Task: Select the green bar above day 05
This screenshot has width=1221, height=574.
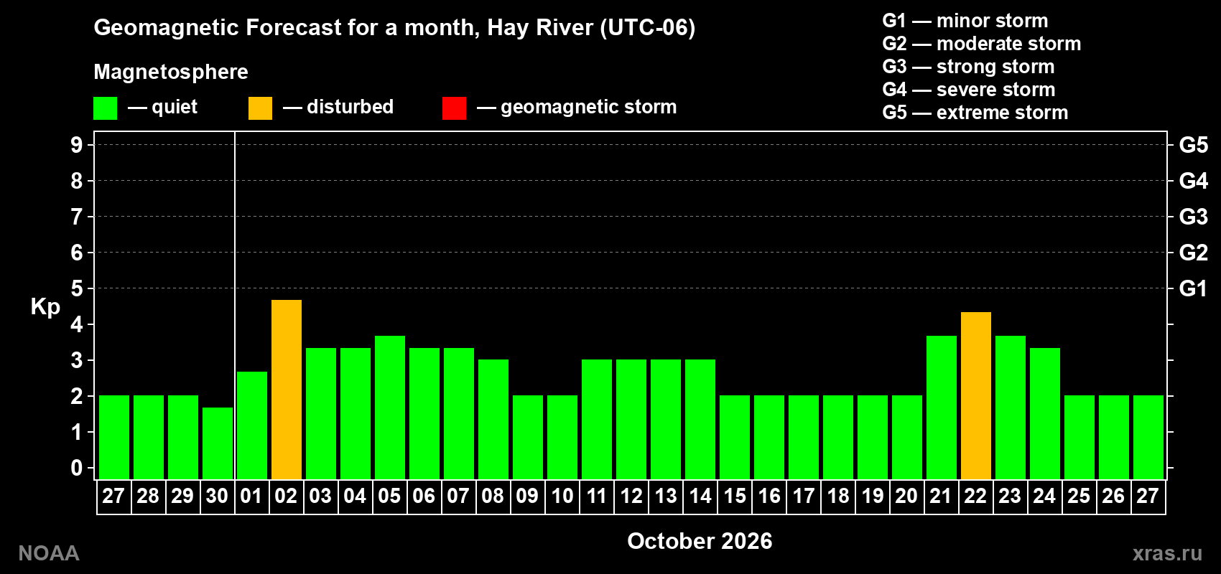Action: pyautogui.click(x=390, y=408)
